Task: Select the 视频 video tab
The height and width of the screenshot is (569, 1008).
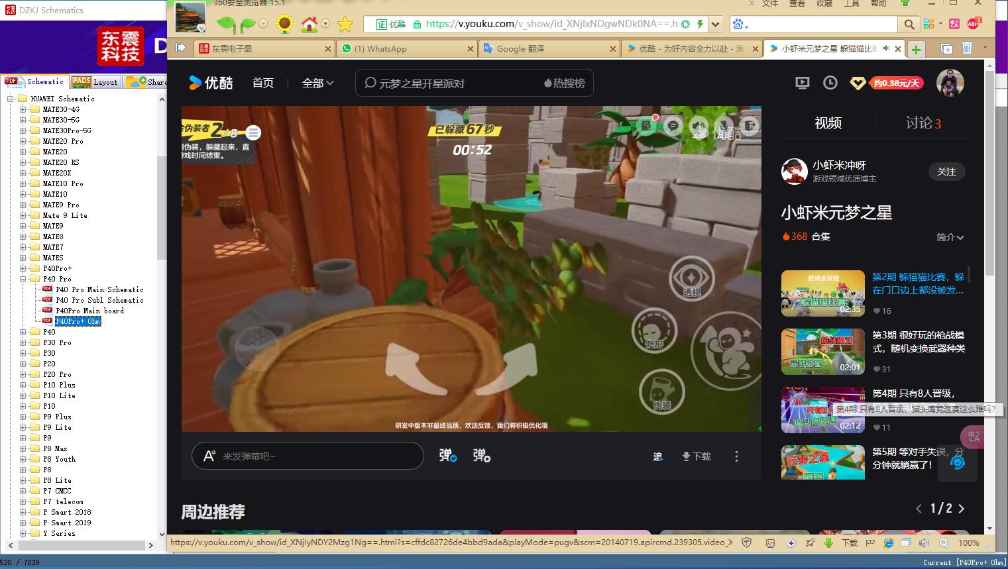Action: click(x=828, y=123)
